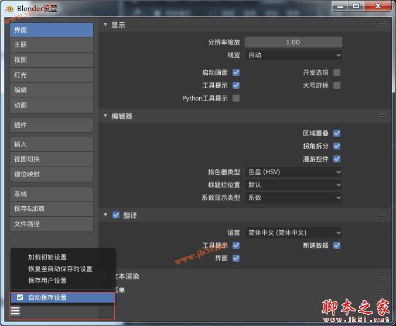Toggle the 界面 checkbox under 翻译
396x326 pixels.
(x=236, y=258)
